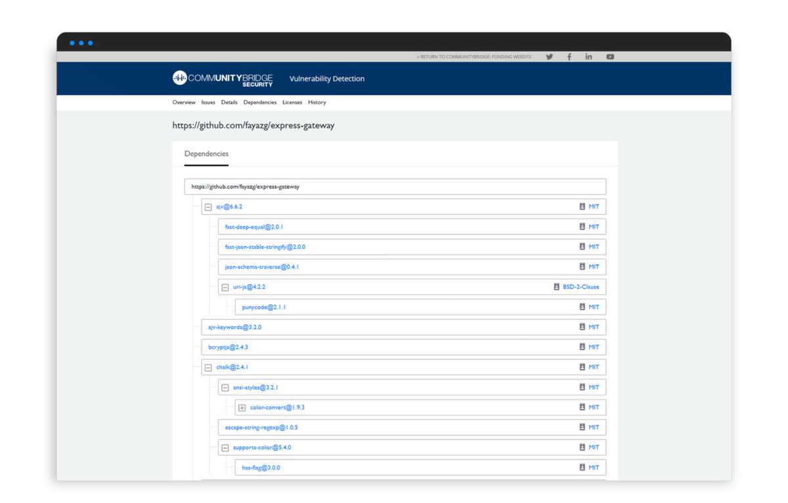Go to the History menu item
This screenshot has width=788, height=503.
317,102
